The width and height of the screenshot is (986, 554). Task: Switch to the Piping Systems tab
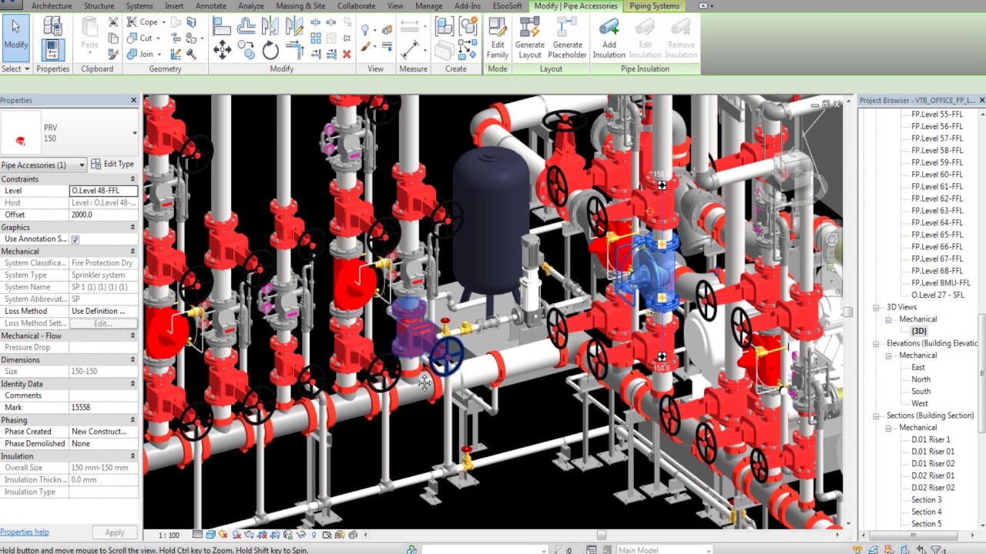(654, 6)
